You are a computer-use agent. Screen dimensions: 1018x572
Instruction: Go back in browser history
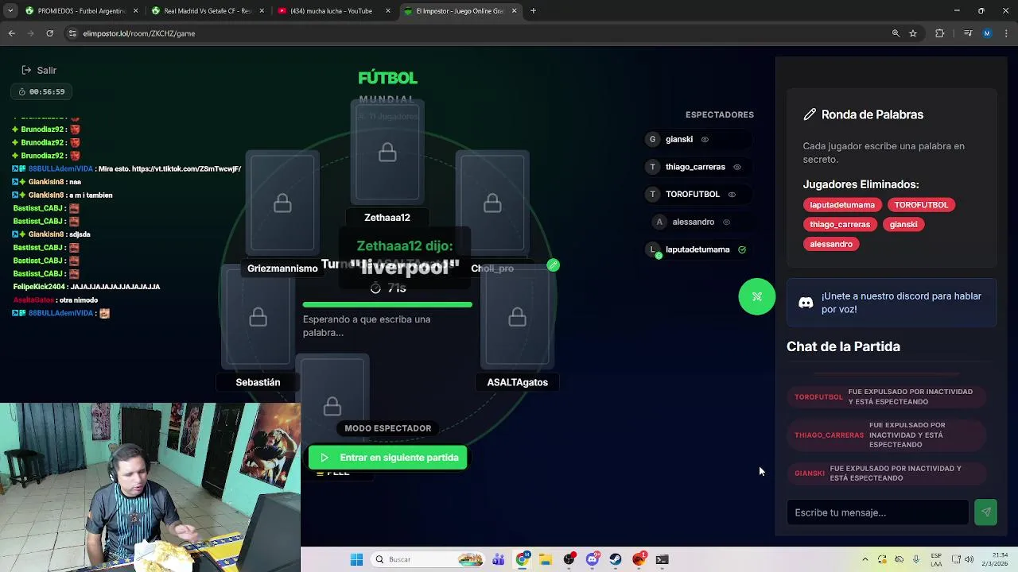tap(11, 33)
